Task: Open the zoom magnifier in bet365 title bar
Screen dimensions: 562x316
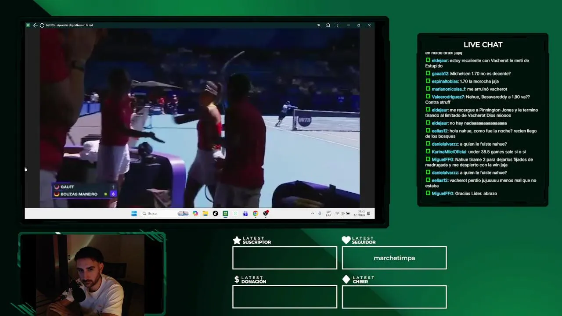Action: tap(319, 25)
